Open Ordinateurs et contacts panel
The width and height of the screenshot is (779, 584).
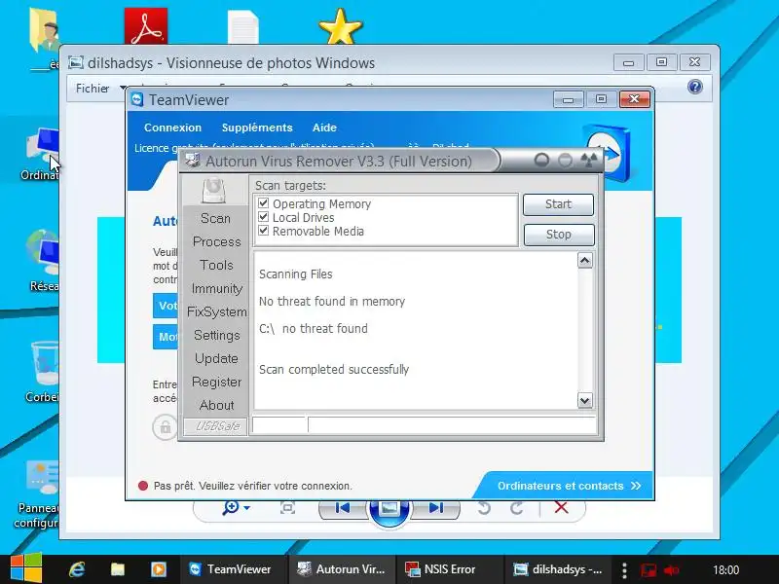tap(569, 486)
